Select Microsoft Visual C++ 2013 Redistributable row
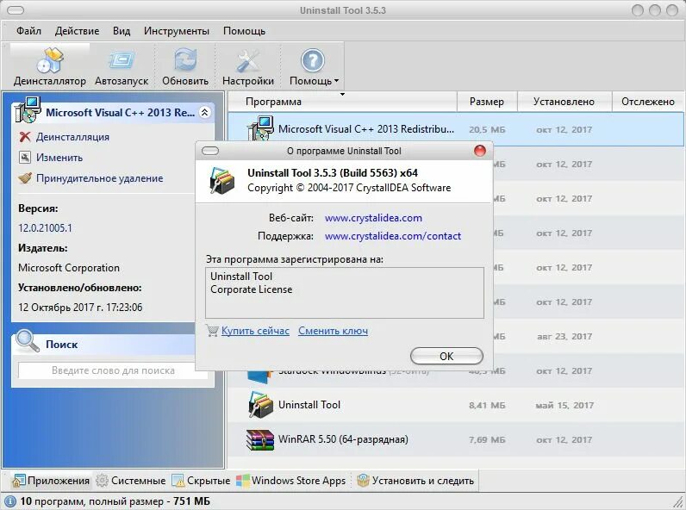The width and height of the screenshot is (686, 510). (456, 129)
